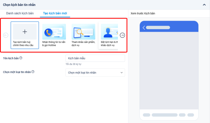
Task: Open the 'Tạo kịch bản mới' tab
Action: [x=55, y=13]
